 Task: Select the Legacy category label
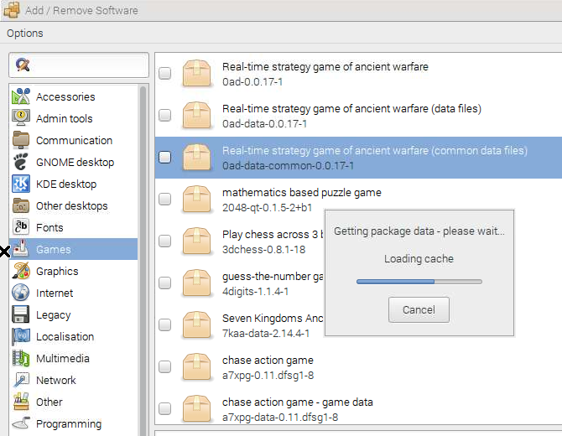click(x=54, y=315)
